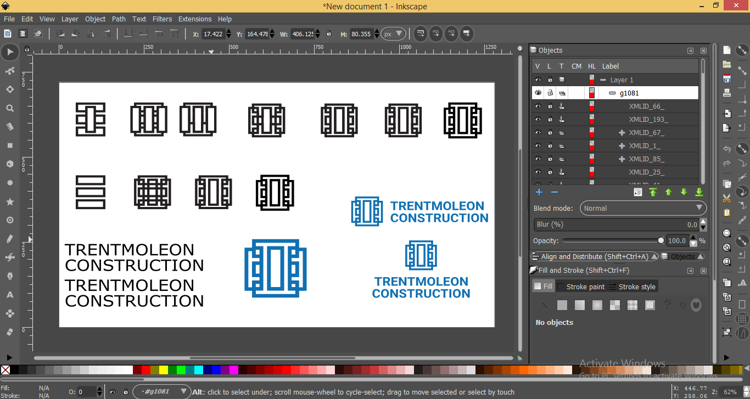Toggle width-height ratio lock in toolbar

coord(329,34)
